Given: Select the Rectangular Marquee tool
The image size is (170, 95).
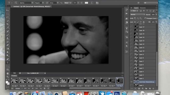Looking at the screenshot, I should coord(7,14).
